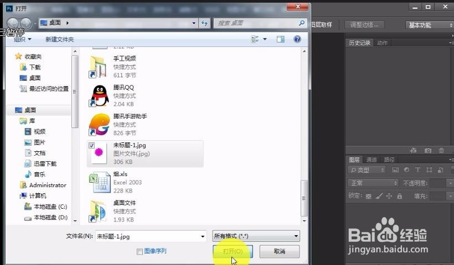Open 图片 library in sidebar

[35, 142]
